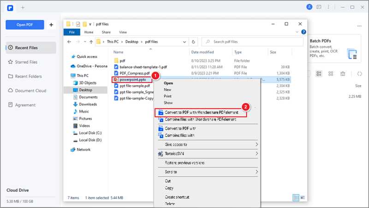This screenshot has height=208, width=369.
Task: Select OneDrive - Personal in tree
Action: pyautogui.click(x=89, y=66)
